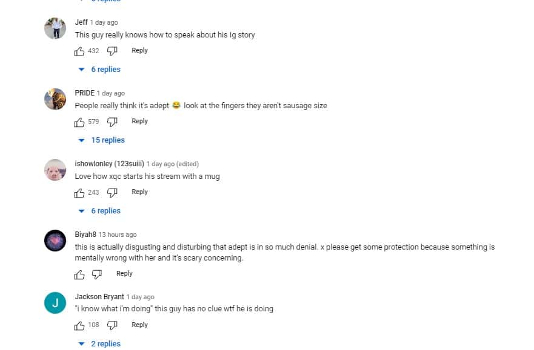This screenshot has height=350, width=534.
Task: Expand 15 replies under PRIDE's comment
Action: [x=102, y=140]
